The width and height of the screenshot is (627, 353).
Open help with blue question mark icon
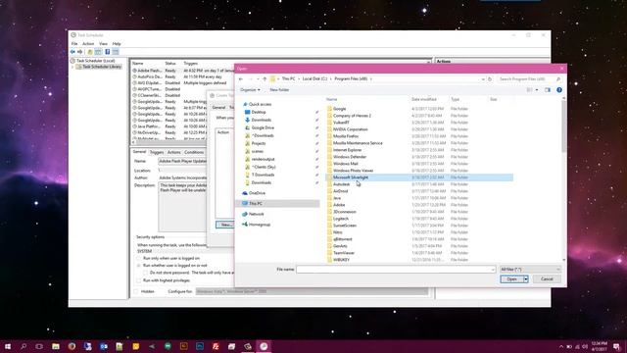click(559, 90)
